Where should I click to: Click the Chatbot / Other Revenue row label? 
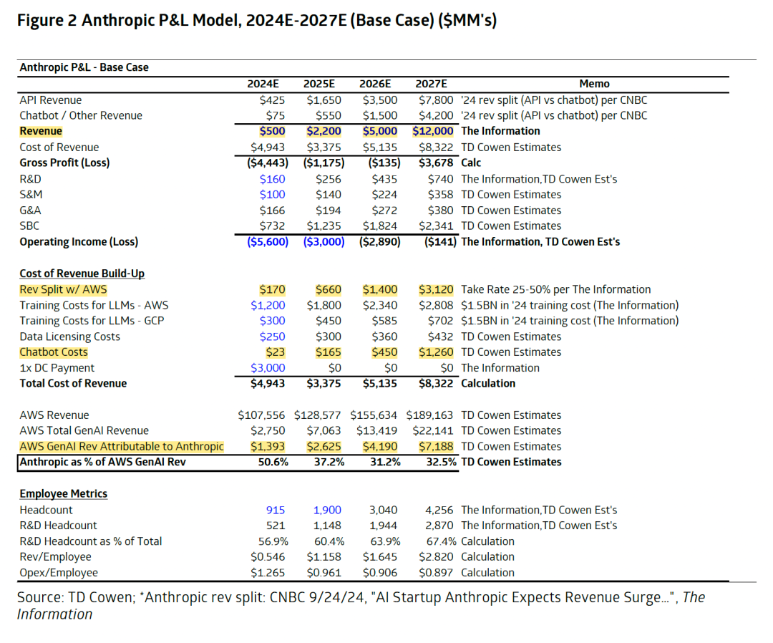coord(81,115)
